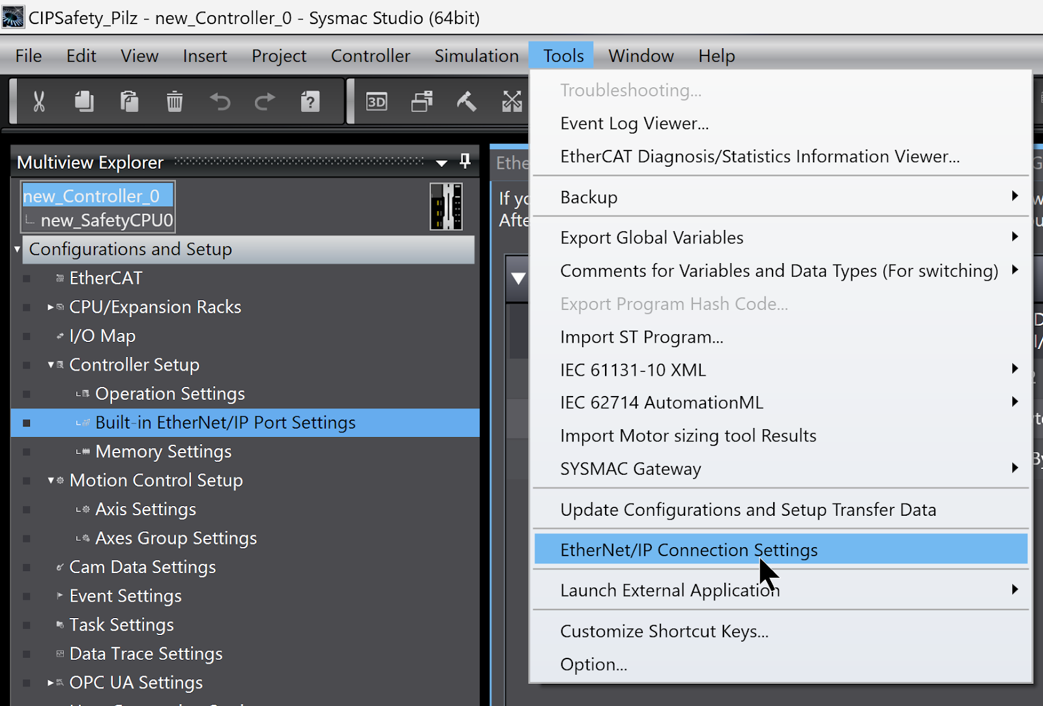The height and width of the screenshot is (706, 1043).
Task: Pin the Multiview Explorer panel
Action: (x=465, y=161)
